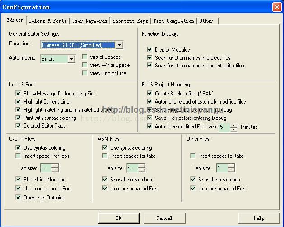Increase C/C++ Tab size with up arrow
284x227 pixels.
pos(55,166)
